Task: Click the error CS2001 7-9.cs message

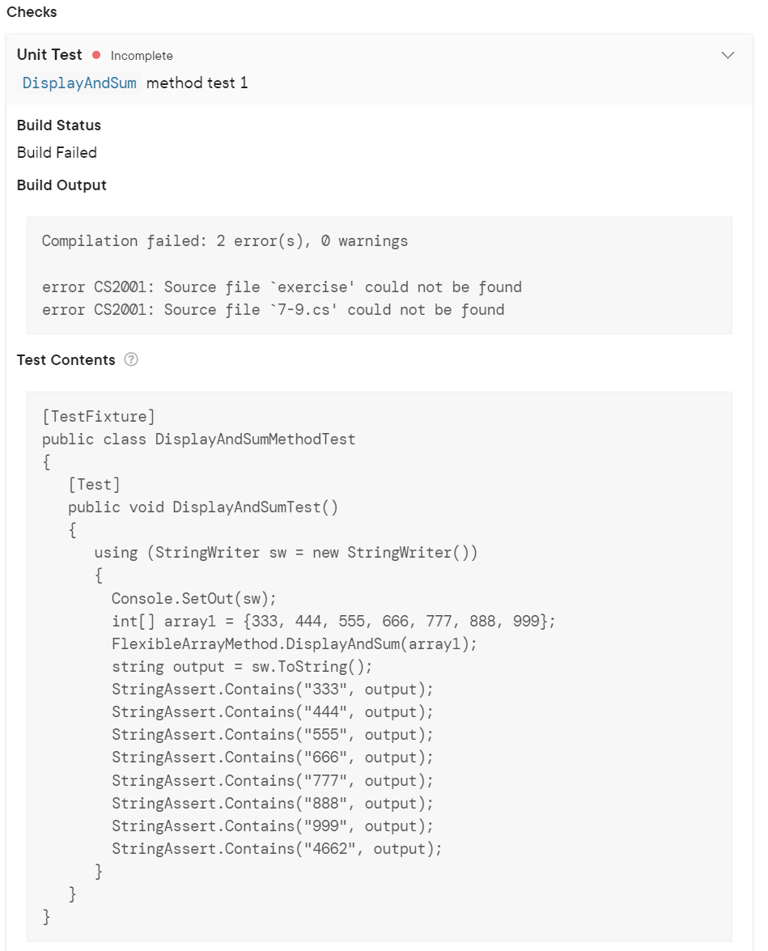Action: point(274,309)
